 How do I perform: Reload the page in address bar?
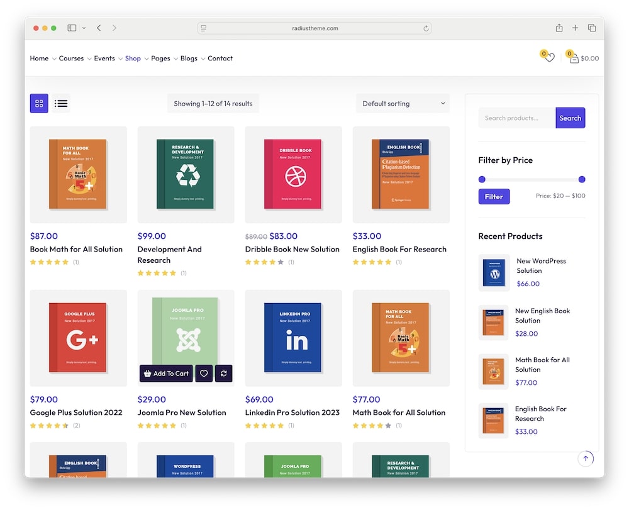coord(426,28)
